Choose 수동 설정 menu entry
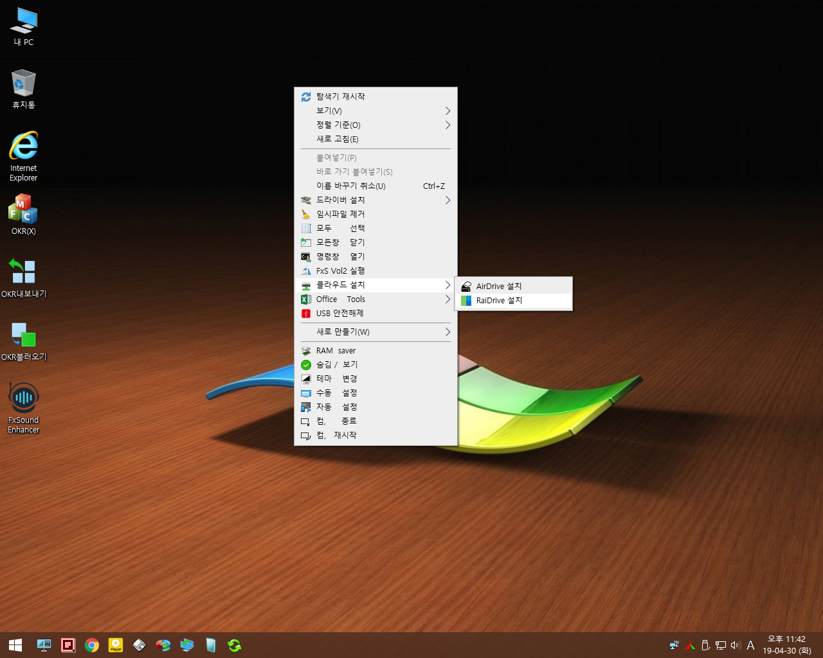The width and height of the screenshot is (823, 658). tap(375, 393)
